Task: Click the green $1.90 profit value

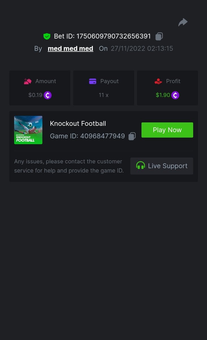Action: click(x=163, y=95)
